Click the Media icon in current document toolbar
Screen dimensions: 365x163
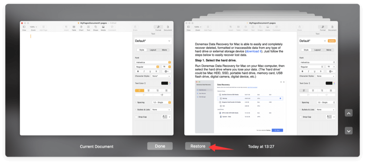pos(103,27)
